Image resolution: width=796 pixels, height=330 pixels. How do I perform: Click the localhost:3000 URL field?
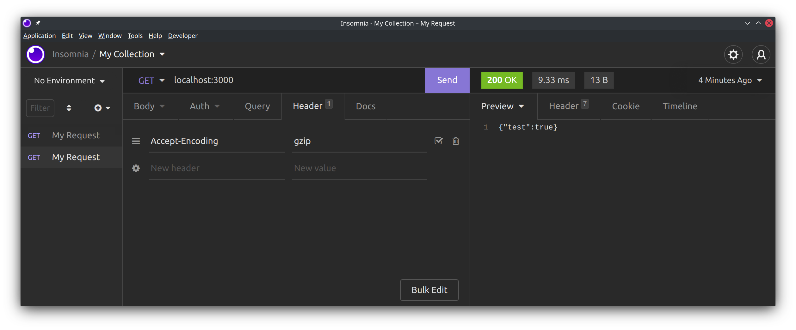203,80
